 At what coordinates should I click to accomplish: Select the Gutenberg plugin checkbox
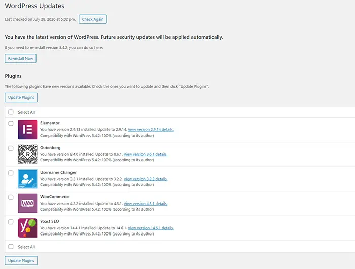[11, 148]
